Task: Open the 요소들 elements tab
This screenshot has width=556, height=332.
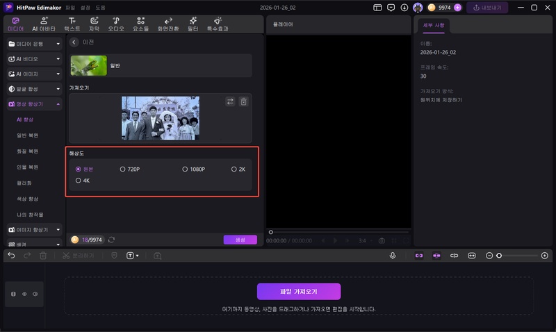Action: coord(141,24)
